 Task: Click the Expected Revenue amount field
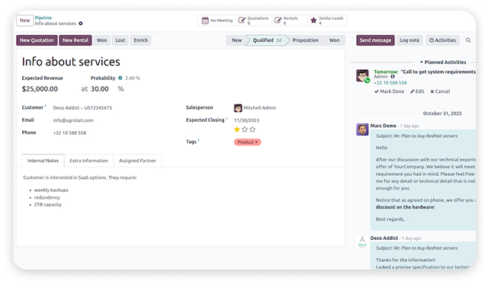coord(40,89)
